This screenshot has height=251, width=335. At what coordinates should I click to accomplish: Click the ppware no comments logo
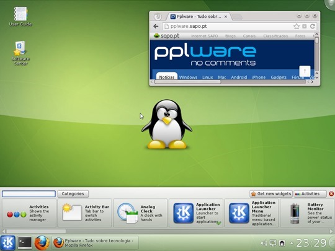[x=205, y=55]
